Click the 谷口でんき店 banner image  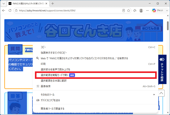83,30
